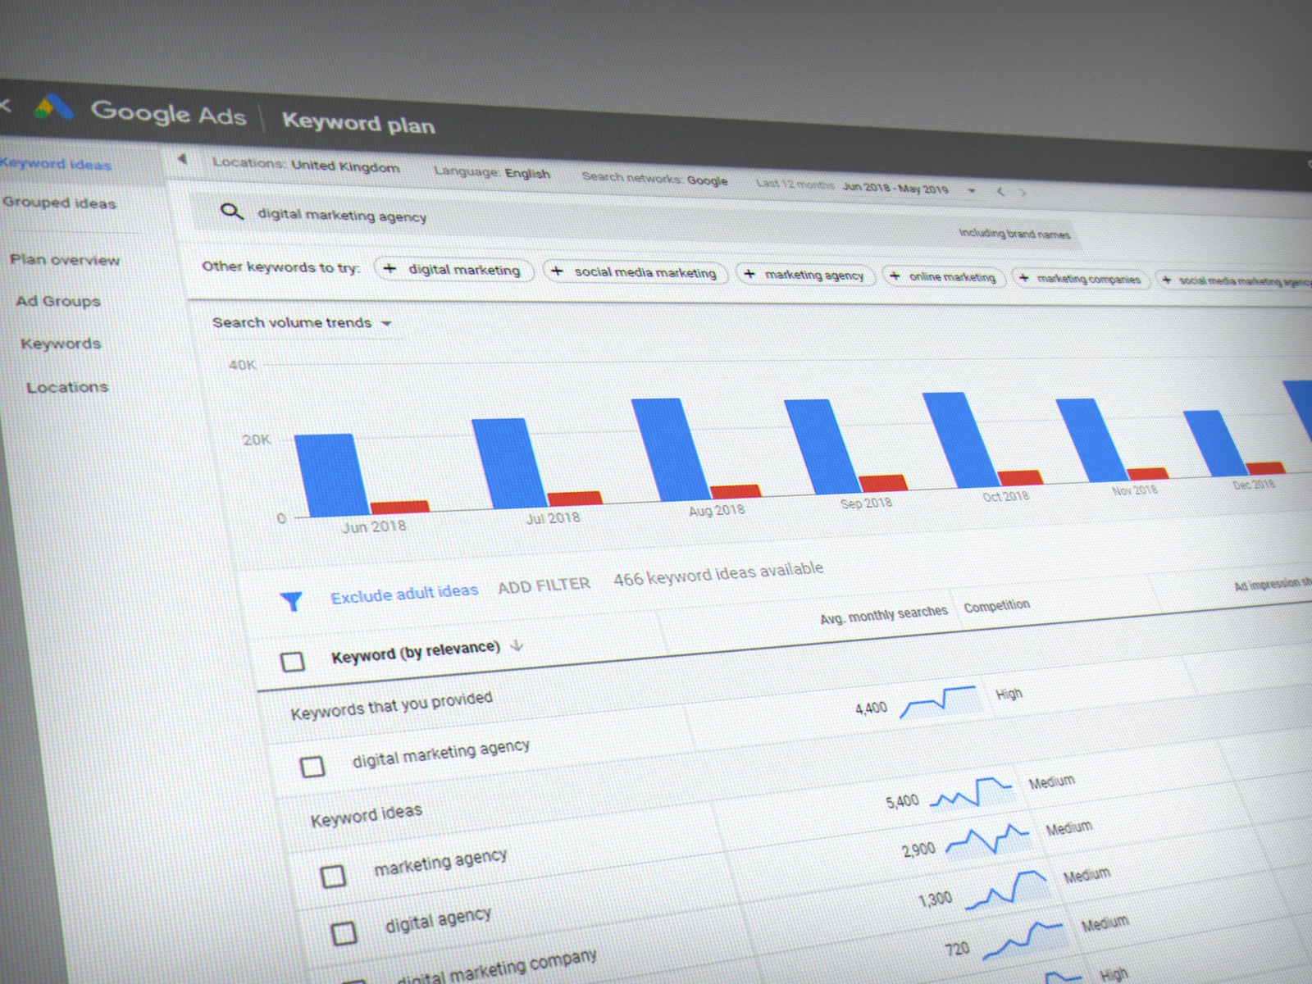
Task: Click the ADD FILTER button
Action: [544, 585]
